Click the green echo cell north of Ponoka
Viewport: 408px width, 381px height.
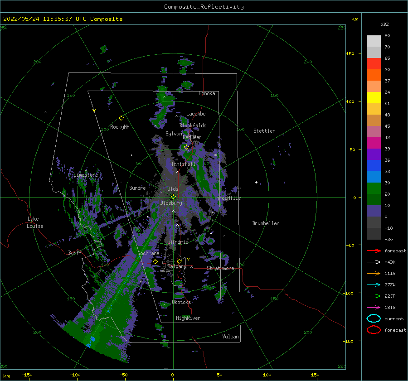coord(186,63)
